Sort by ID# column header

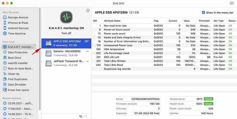click(95, 21)
